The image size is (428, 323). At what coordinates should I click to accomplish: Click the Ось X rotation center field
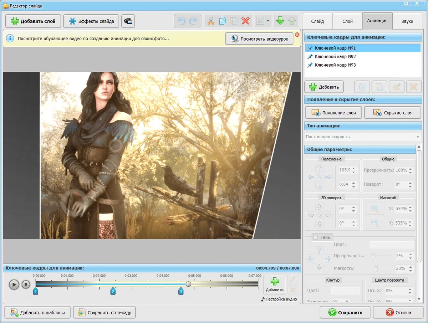pyautogui.click(x=396, y=291)
